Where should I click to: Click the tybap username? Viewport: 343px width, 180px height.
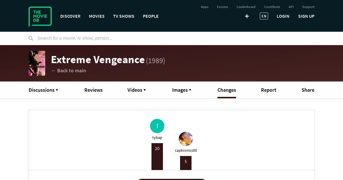pos(157,138)
